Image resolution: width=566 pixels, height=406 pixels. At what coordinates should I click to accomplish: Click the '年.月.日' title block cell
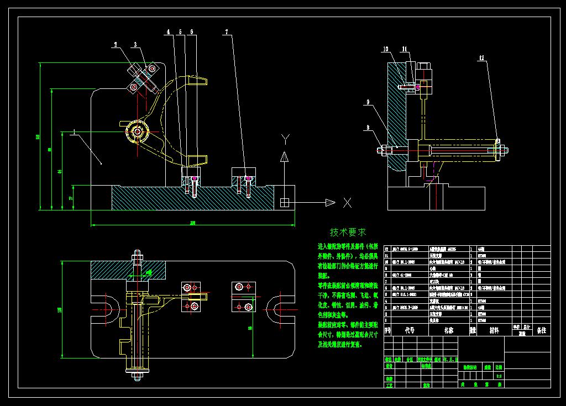(x=450, y=360)
